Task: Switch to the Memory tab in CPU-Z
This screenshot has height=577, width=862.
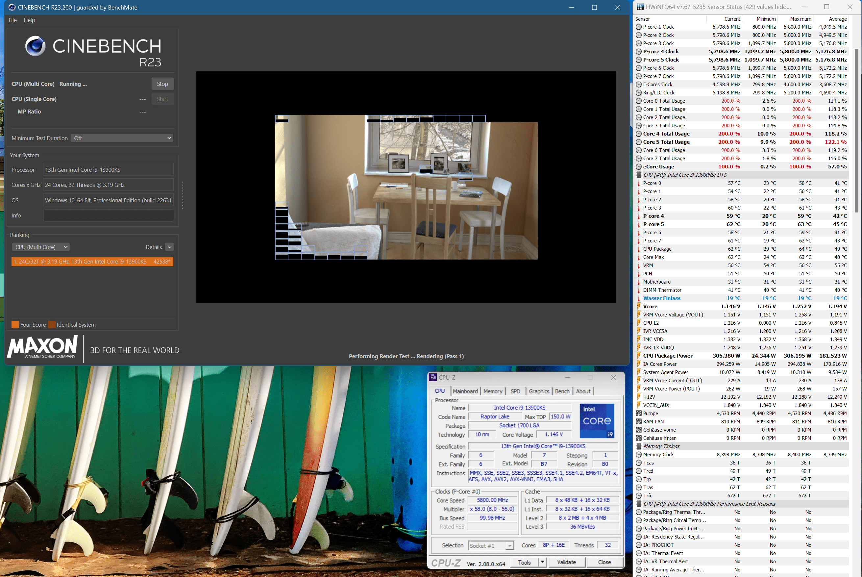Action: point(493,391)
